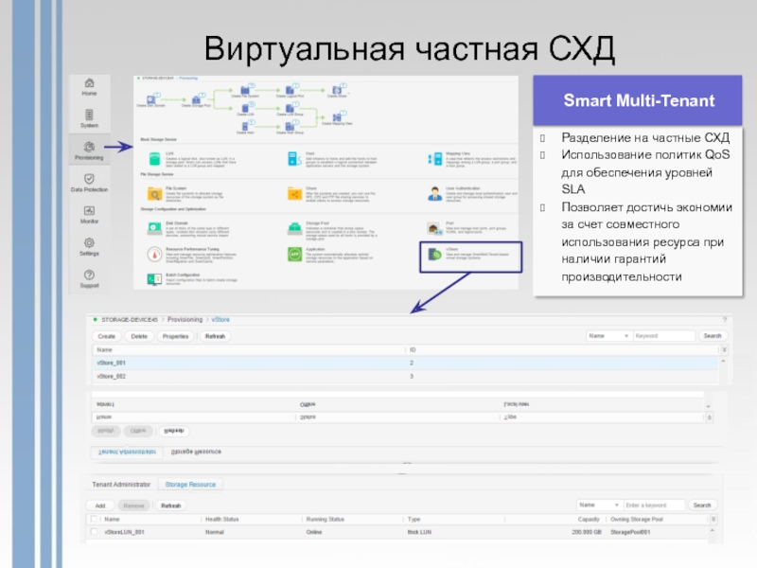This screenshot has width=757, height=568.
Task: Tick the checkbox for vStoreLUN_001 row
Action: (x=94, y=532)
